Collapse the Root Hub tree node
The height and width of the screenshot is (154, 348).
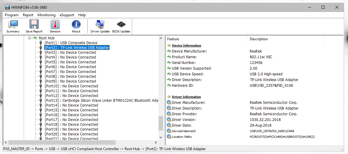pyautogui.click(x=29, y=38)
